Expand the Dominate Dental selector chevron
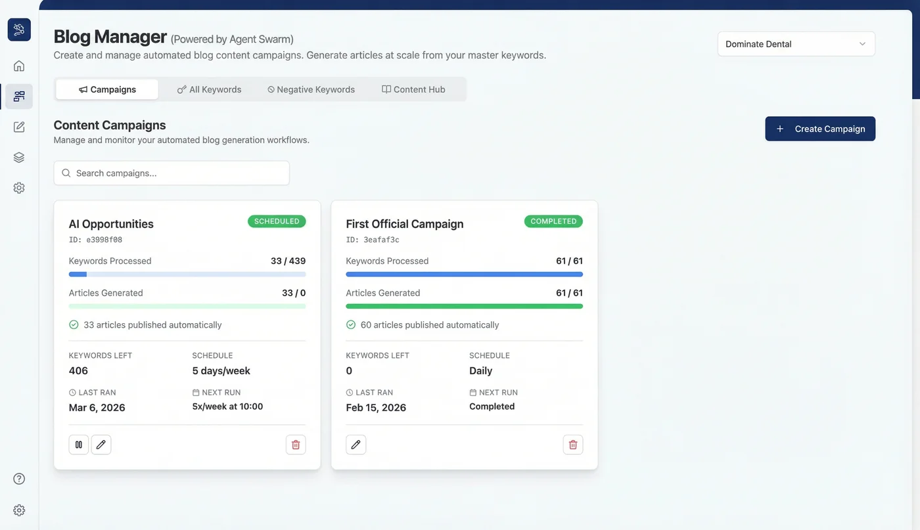Image resolution: width=920 pixels, height=530 pixels. click(862, 43)
